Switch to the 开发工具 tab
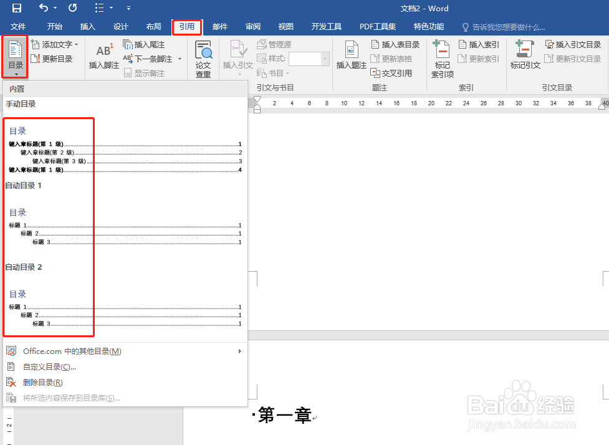The width and height of the screenshot is (609, 445). [326, 27]
